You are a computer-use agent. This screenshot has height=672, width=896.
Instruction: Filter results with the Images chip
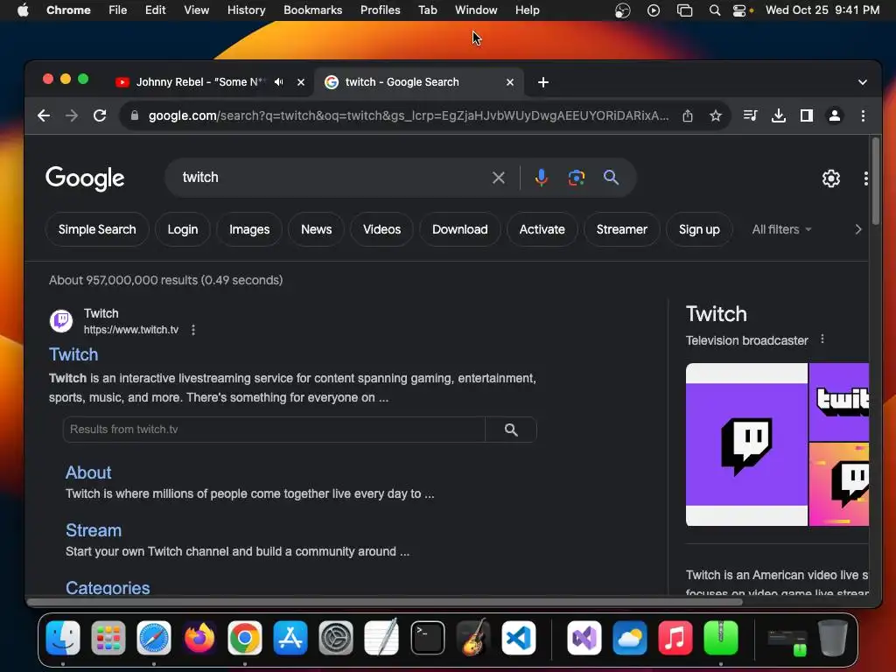pos(249,229)
